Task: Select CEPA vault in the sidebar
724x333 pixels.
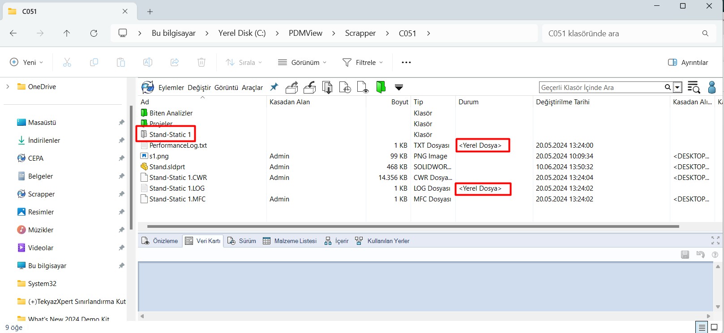Action: 36,158
